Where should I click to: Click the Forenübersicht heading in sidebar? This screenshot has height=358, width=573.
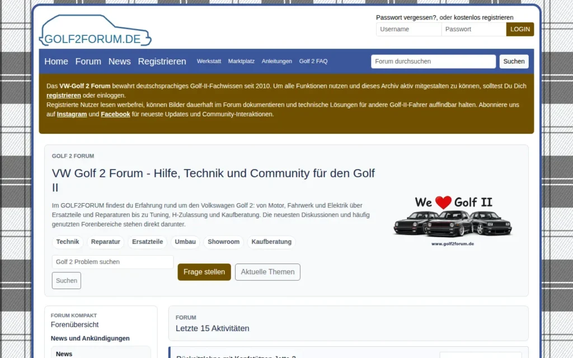pyautogui.click(x=74, y=325)
